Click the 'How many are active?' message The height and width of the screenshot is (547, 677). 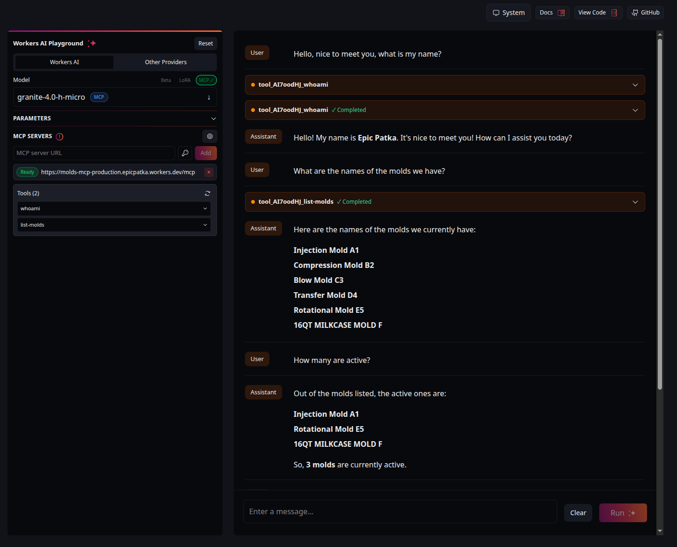pos(332,361)
